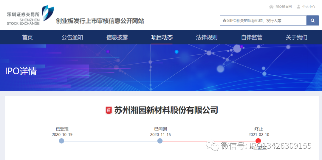
Task: Open the 关于我们 menu item
Action: (x=297, y=37)
